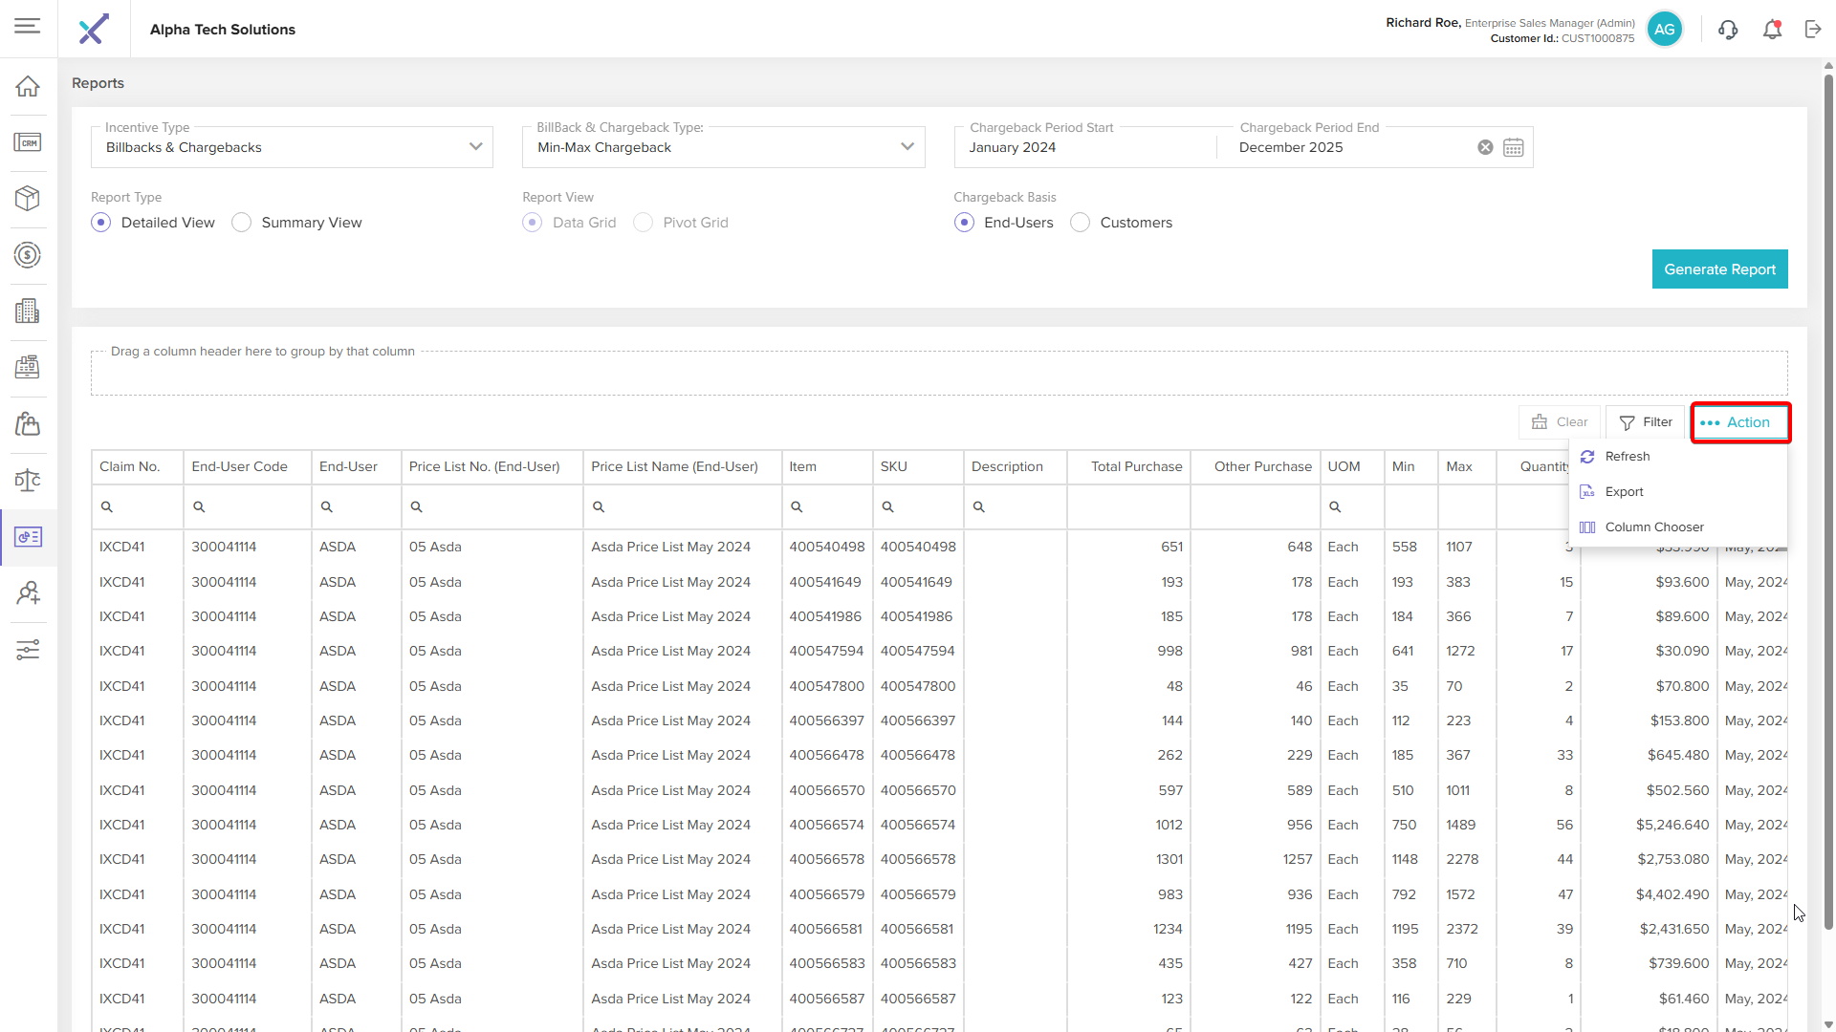The width and height of the screenshot is (1836, 1032).
Task: Open the Action dropdown menu
Action: pyautogui.click(x=1739, y=422)
